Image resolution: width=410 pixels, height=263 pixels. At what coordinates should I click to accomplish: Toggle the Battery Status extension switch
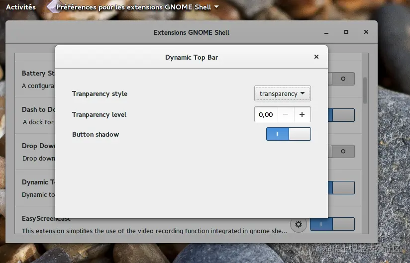point(341,79)
